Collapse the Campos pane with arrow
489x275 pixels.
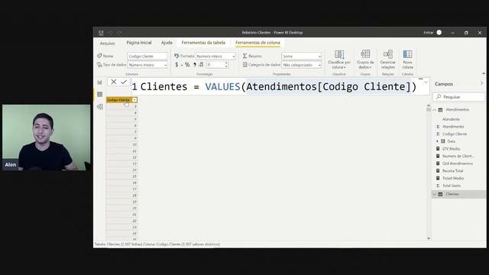click(x=481, y=83)
